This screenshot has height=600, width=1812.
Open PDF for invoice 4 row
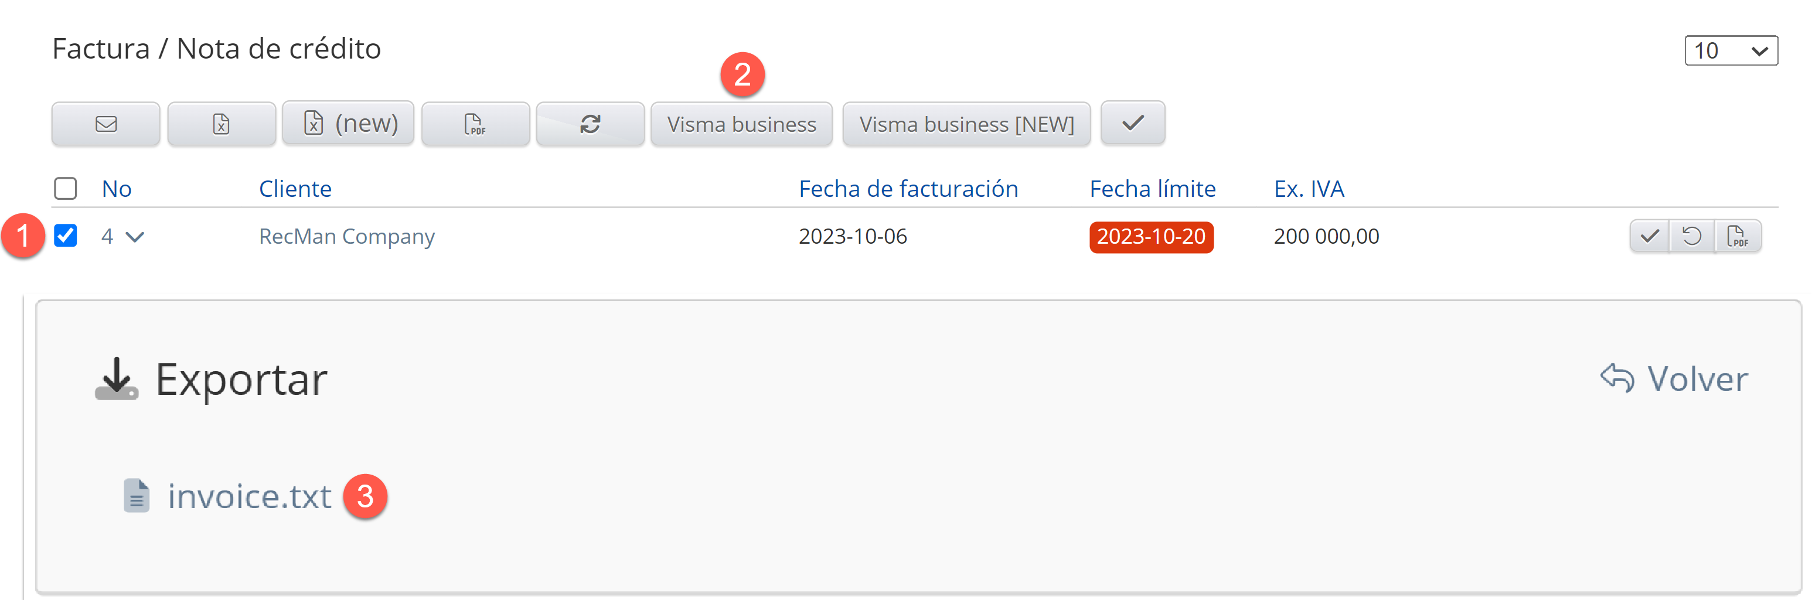point(1737,236)
